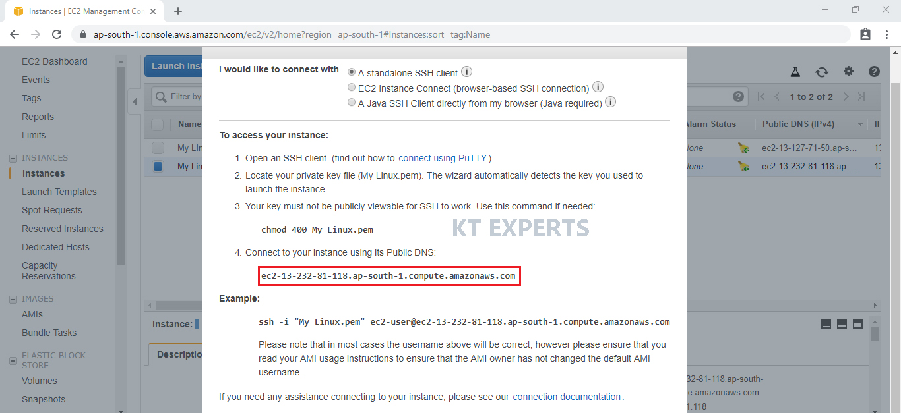
Task: Collapse the ELASTIC BLOCK STORE section
Action: click(13, 360)
